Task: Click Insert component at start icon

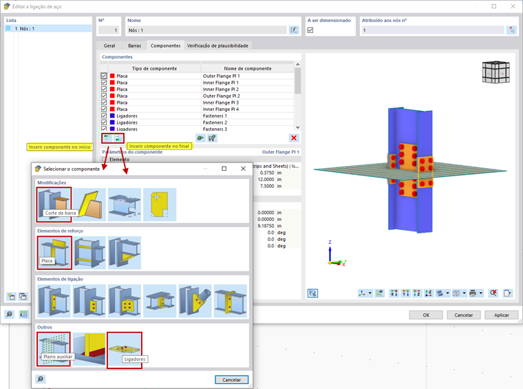Action: click(107, 138)
